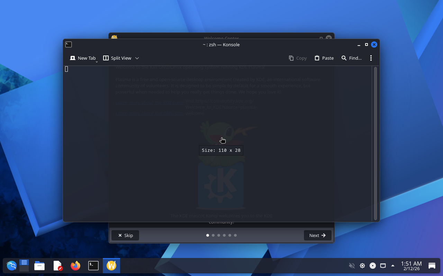Open a new tab in Konsole
This screenshot has width=443, height=276.
(x=82, y=58)
